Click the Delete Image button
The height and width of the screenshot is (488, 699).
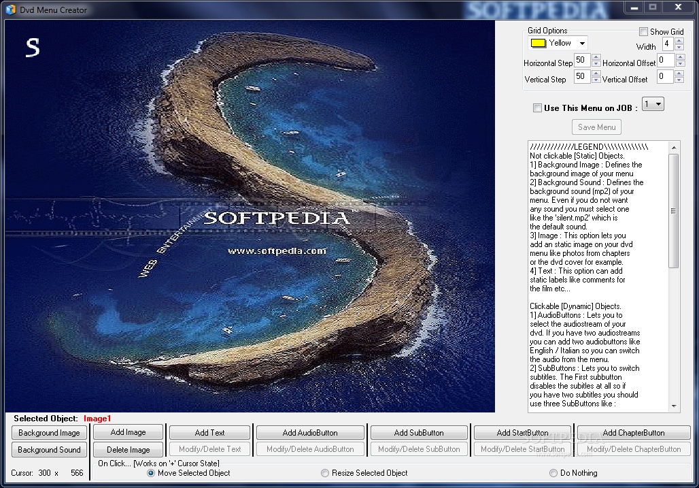(128, 450)
